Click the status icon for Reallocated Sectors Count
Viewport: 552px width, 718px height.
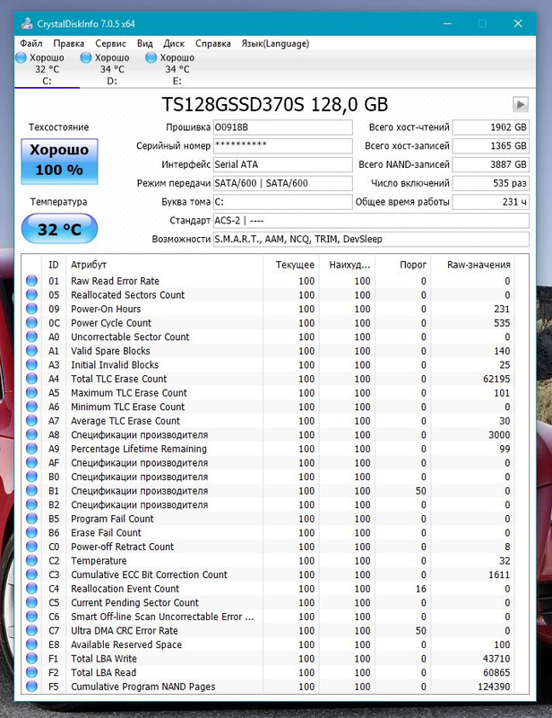click(31, 294)
